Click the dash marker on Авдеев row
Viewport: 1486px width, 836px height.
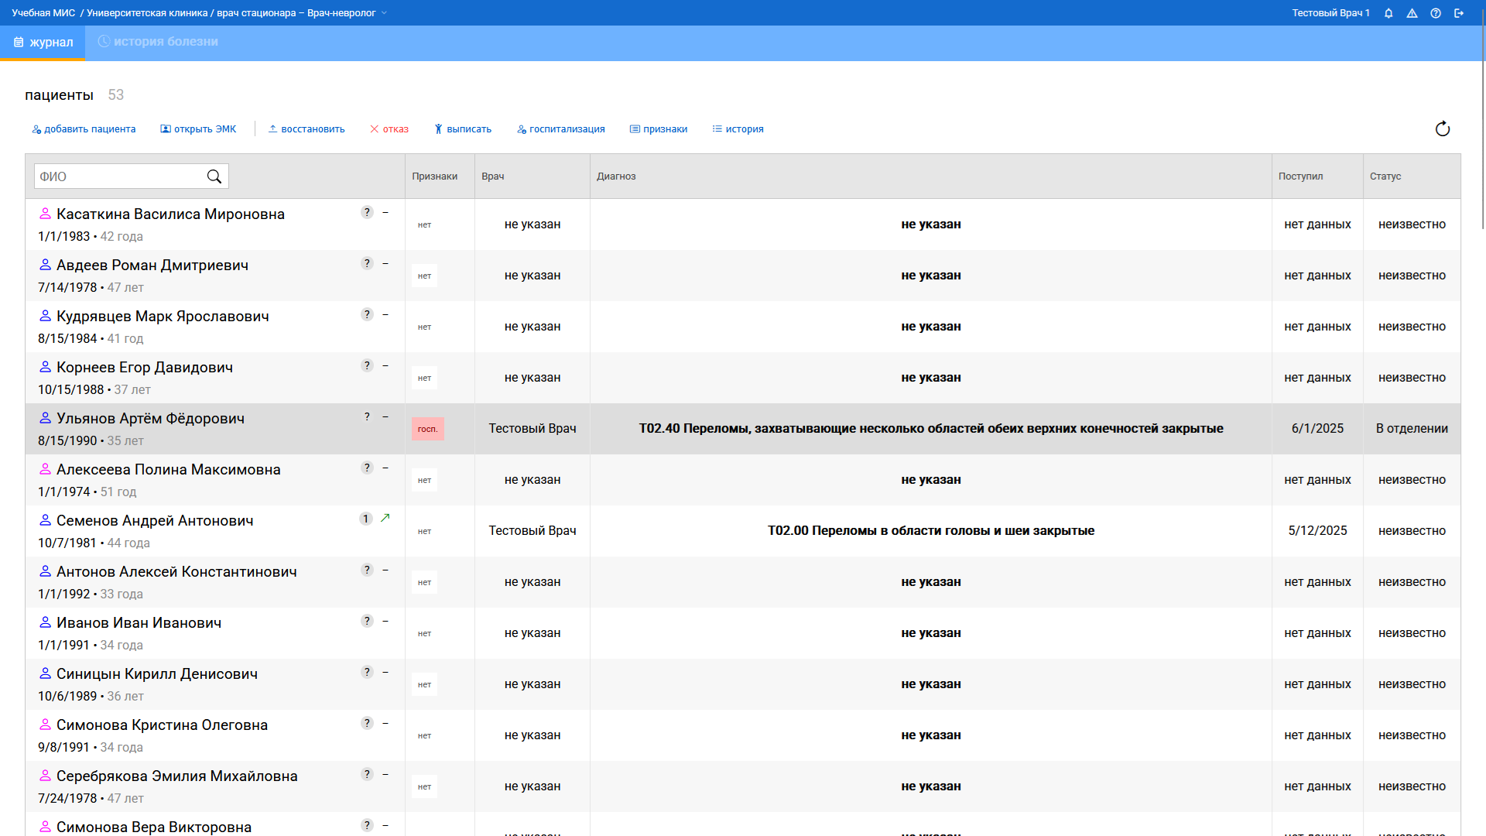[385, 263]
